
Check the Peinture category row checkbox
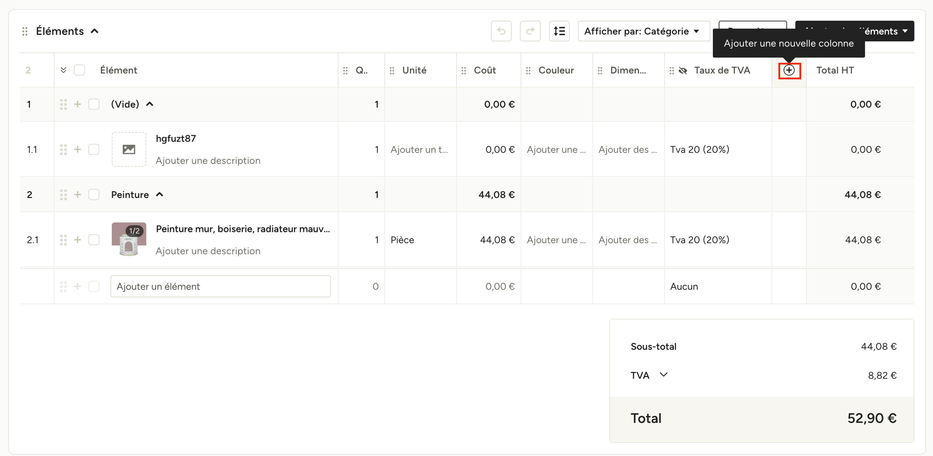coord(94,195)
